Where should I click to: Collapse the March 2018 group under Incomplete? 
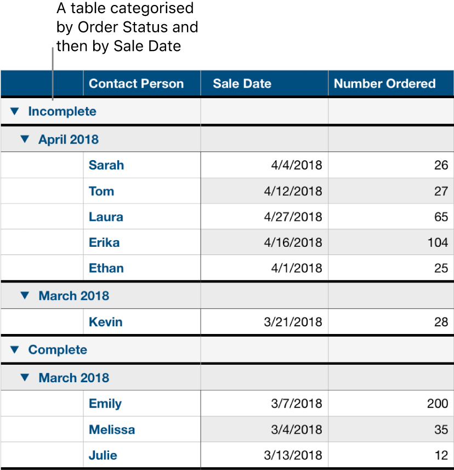click(24, 295)
